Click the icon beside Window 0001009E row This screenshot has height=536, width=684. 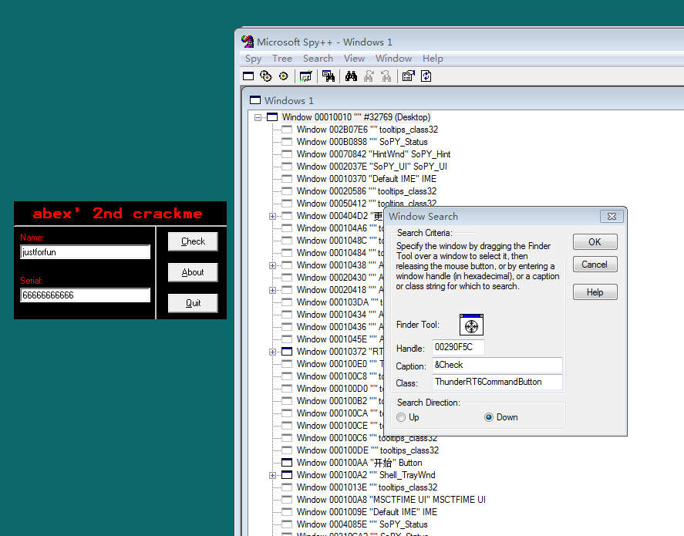tap(287, 512)
